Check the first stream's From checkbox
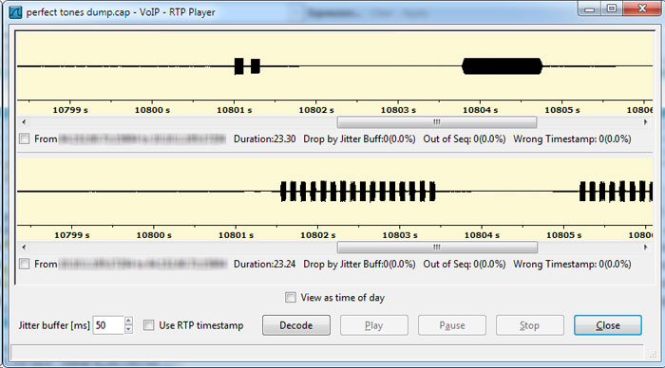 coord(24,138)
